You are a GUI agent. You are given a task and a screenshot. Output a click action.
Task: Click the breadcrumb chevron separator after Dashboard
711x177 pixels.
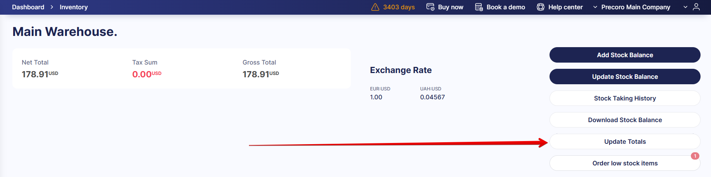click(52, 7)
